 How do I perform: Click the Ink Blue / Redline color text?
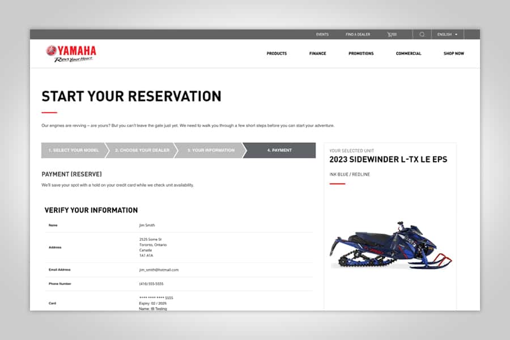350,175
